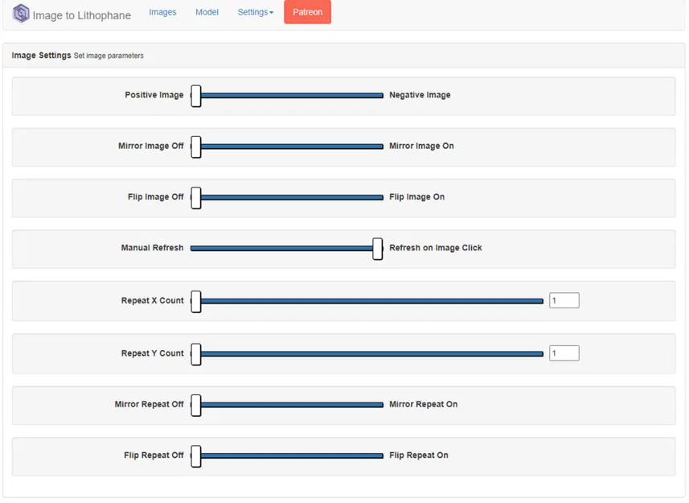Click the Patreon button
689x503 pixels.
click(x=307, y=12)
